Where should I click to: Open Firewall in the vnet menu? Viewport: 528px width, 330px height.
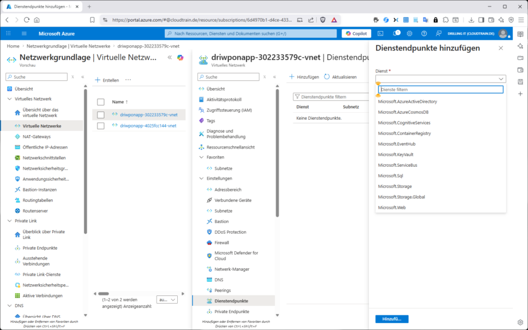[222, 243]
